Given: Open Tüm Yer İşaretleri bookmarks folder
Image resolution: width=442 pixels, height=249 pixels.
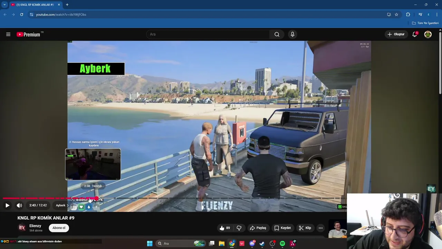Looking at the screenshot, I should pyautogui.click(x=425, y=23).
